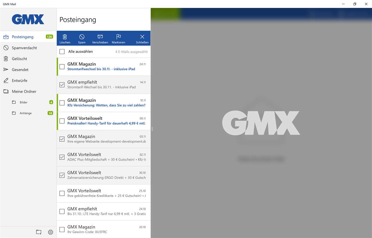372x238 pixels.
Task: Click the 18 badge on Anhänge
Action: (50, 113)
